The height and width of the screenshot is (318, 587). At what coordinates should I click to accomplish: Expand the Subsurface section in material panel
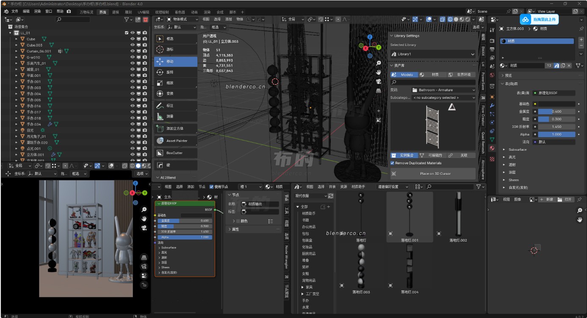coord(517,149)
